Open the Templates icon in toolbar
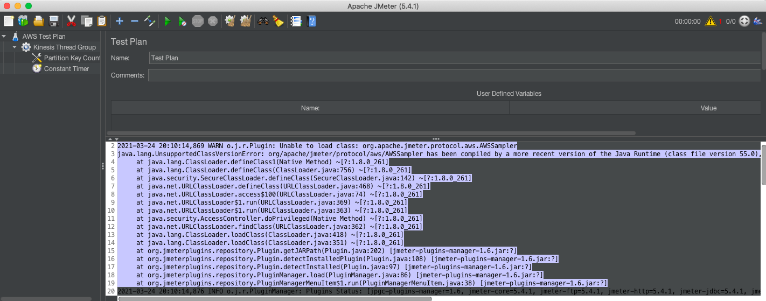766x301 pixels. [x=23, y=21]
